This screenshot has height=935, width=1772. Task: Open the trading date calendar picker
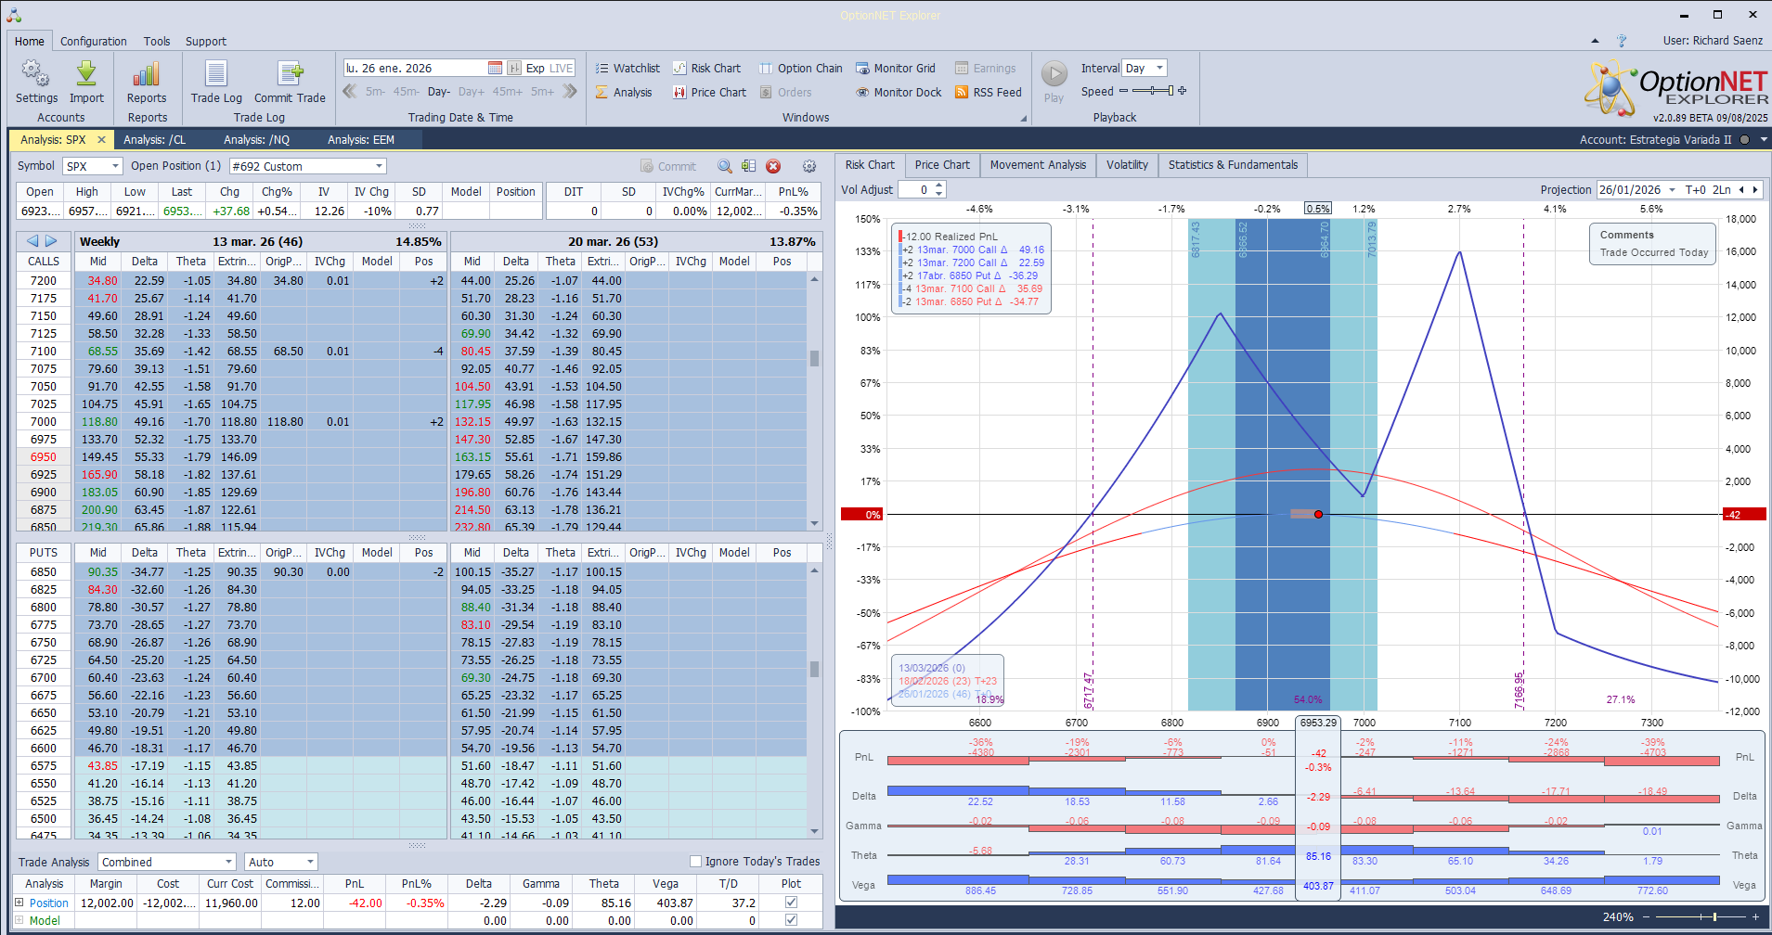point(495,68)
